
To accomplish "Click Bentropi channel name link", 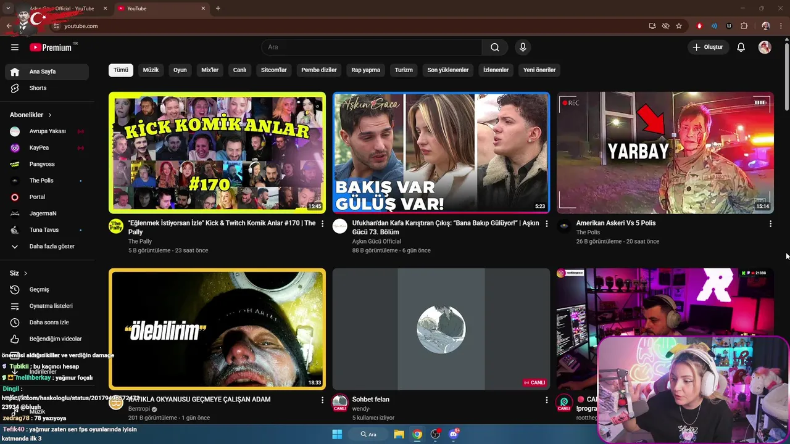I will click(x=139, y=409).
